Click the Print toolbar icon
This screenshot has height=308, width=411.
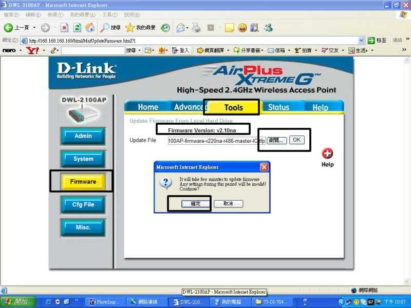pyautogui.click(x=196, y=28)
